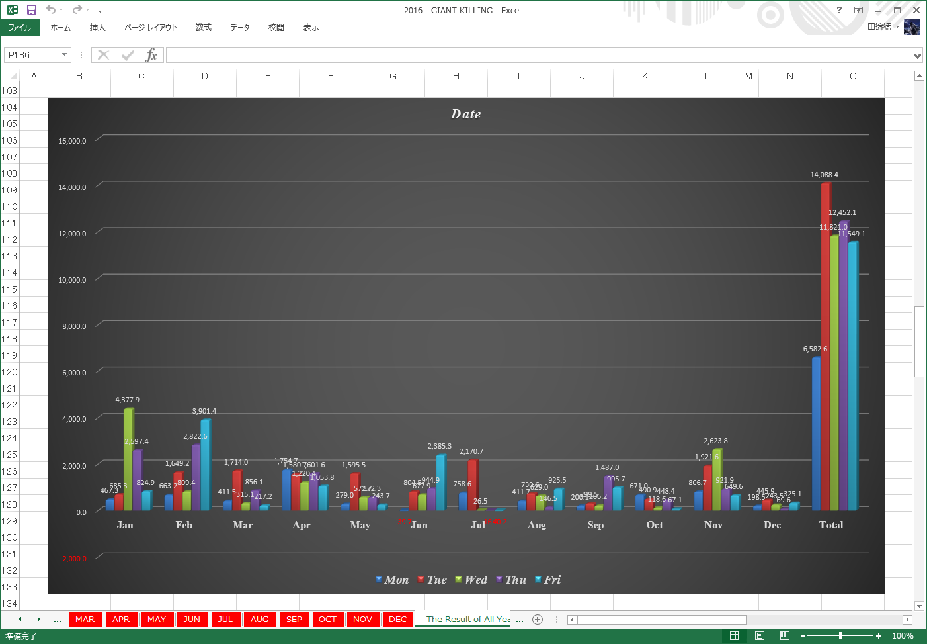Click the Undo arrow icon
927x644 pixels.
51,10
